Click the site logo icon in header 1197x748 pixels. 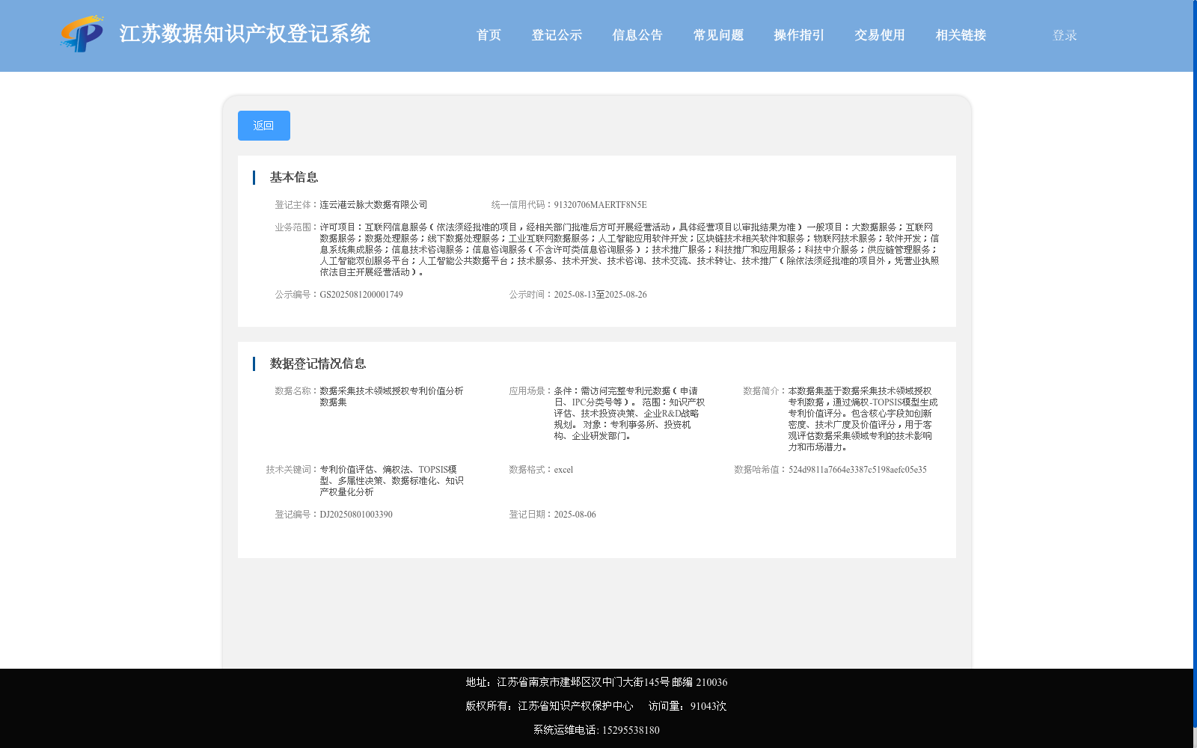coord(82,34)
